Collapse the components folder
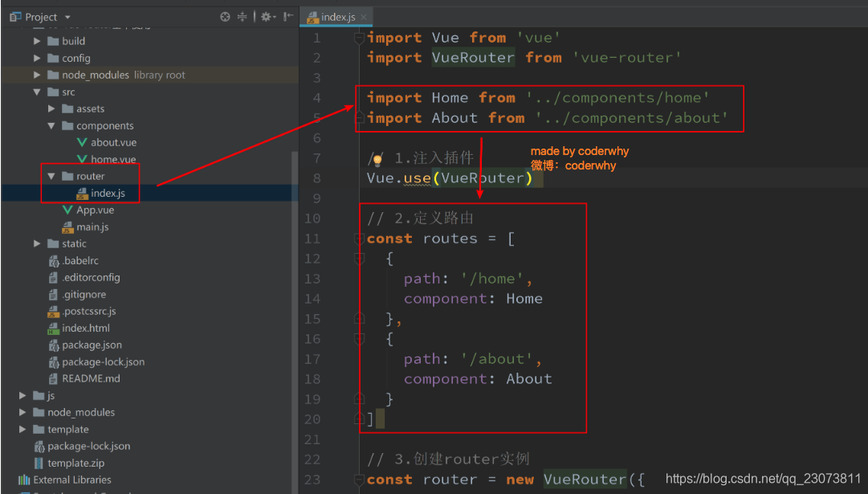Screen dimensions: 868x494 tap(51, 126)
